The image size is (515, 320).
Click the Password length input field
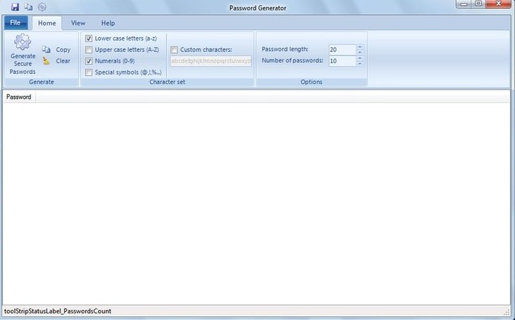[342, 50]
